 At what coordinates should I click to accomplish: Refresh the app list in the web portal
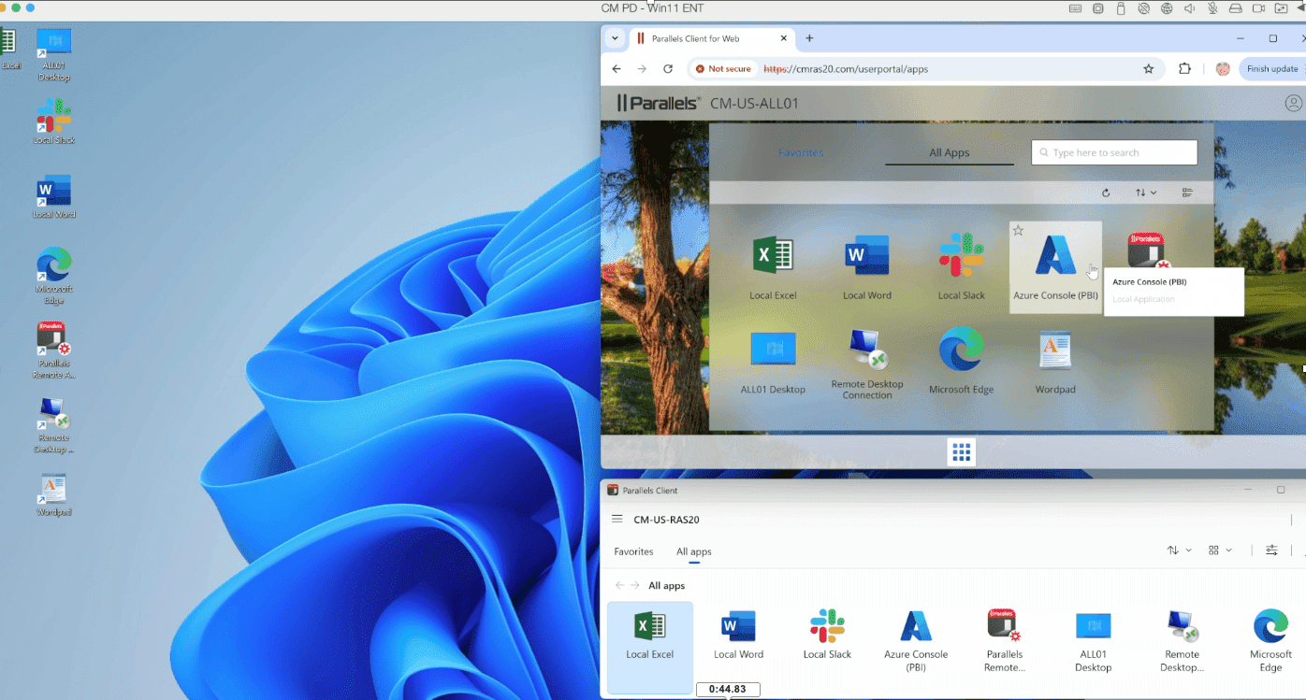click(x=1105, y=192)
